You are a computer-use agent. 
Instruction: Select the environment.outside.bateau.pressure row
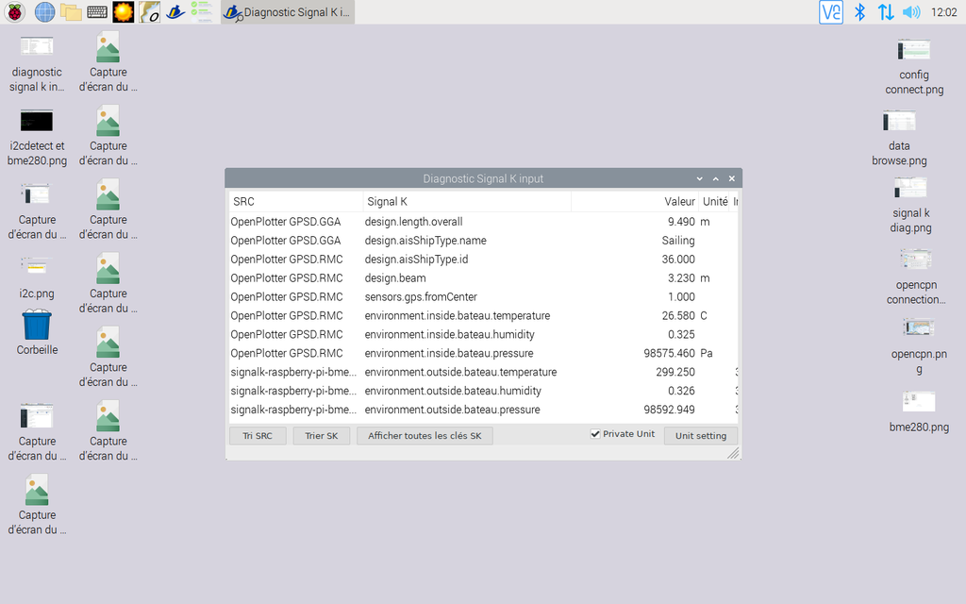coord(483,410)
